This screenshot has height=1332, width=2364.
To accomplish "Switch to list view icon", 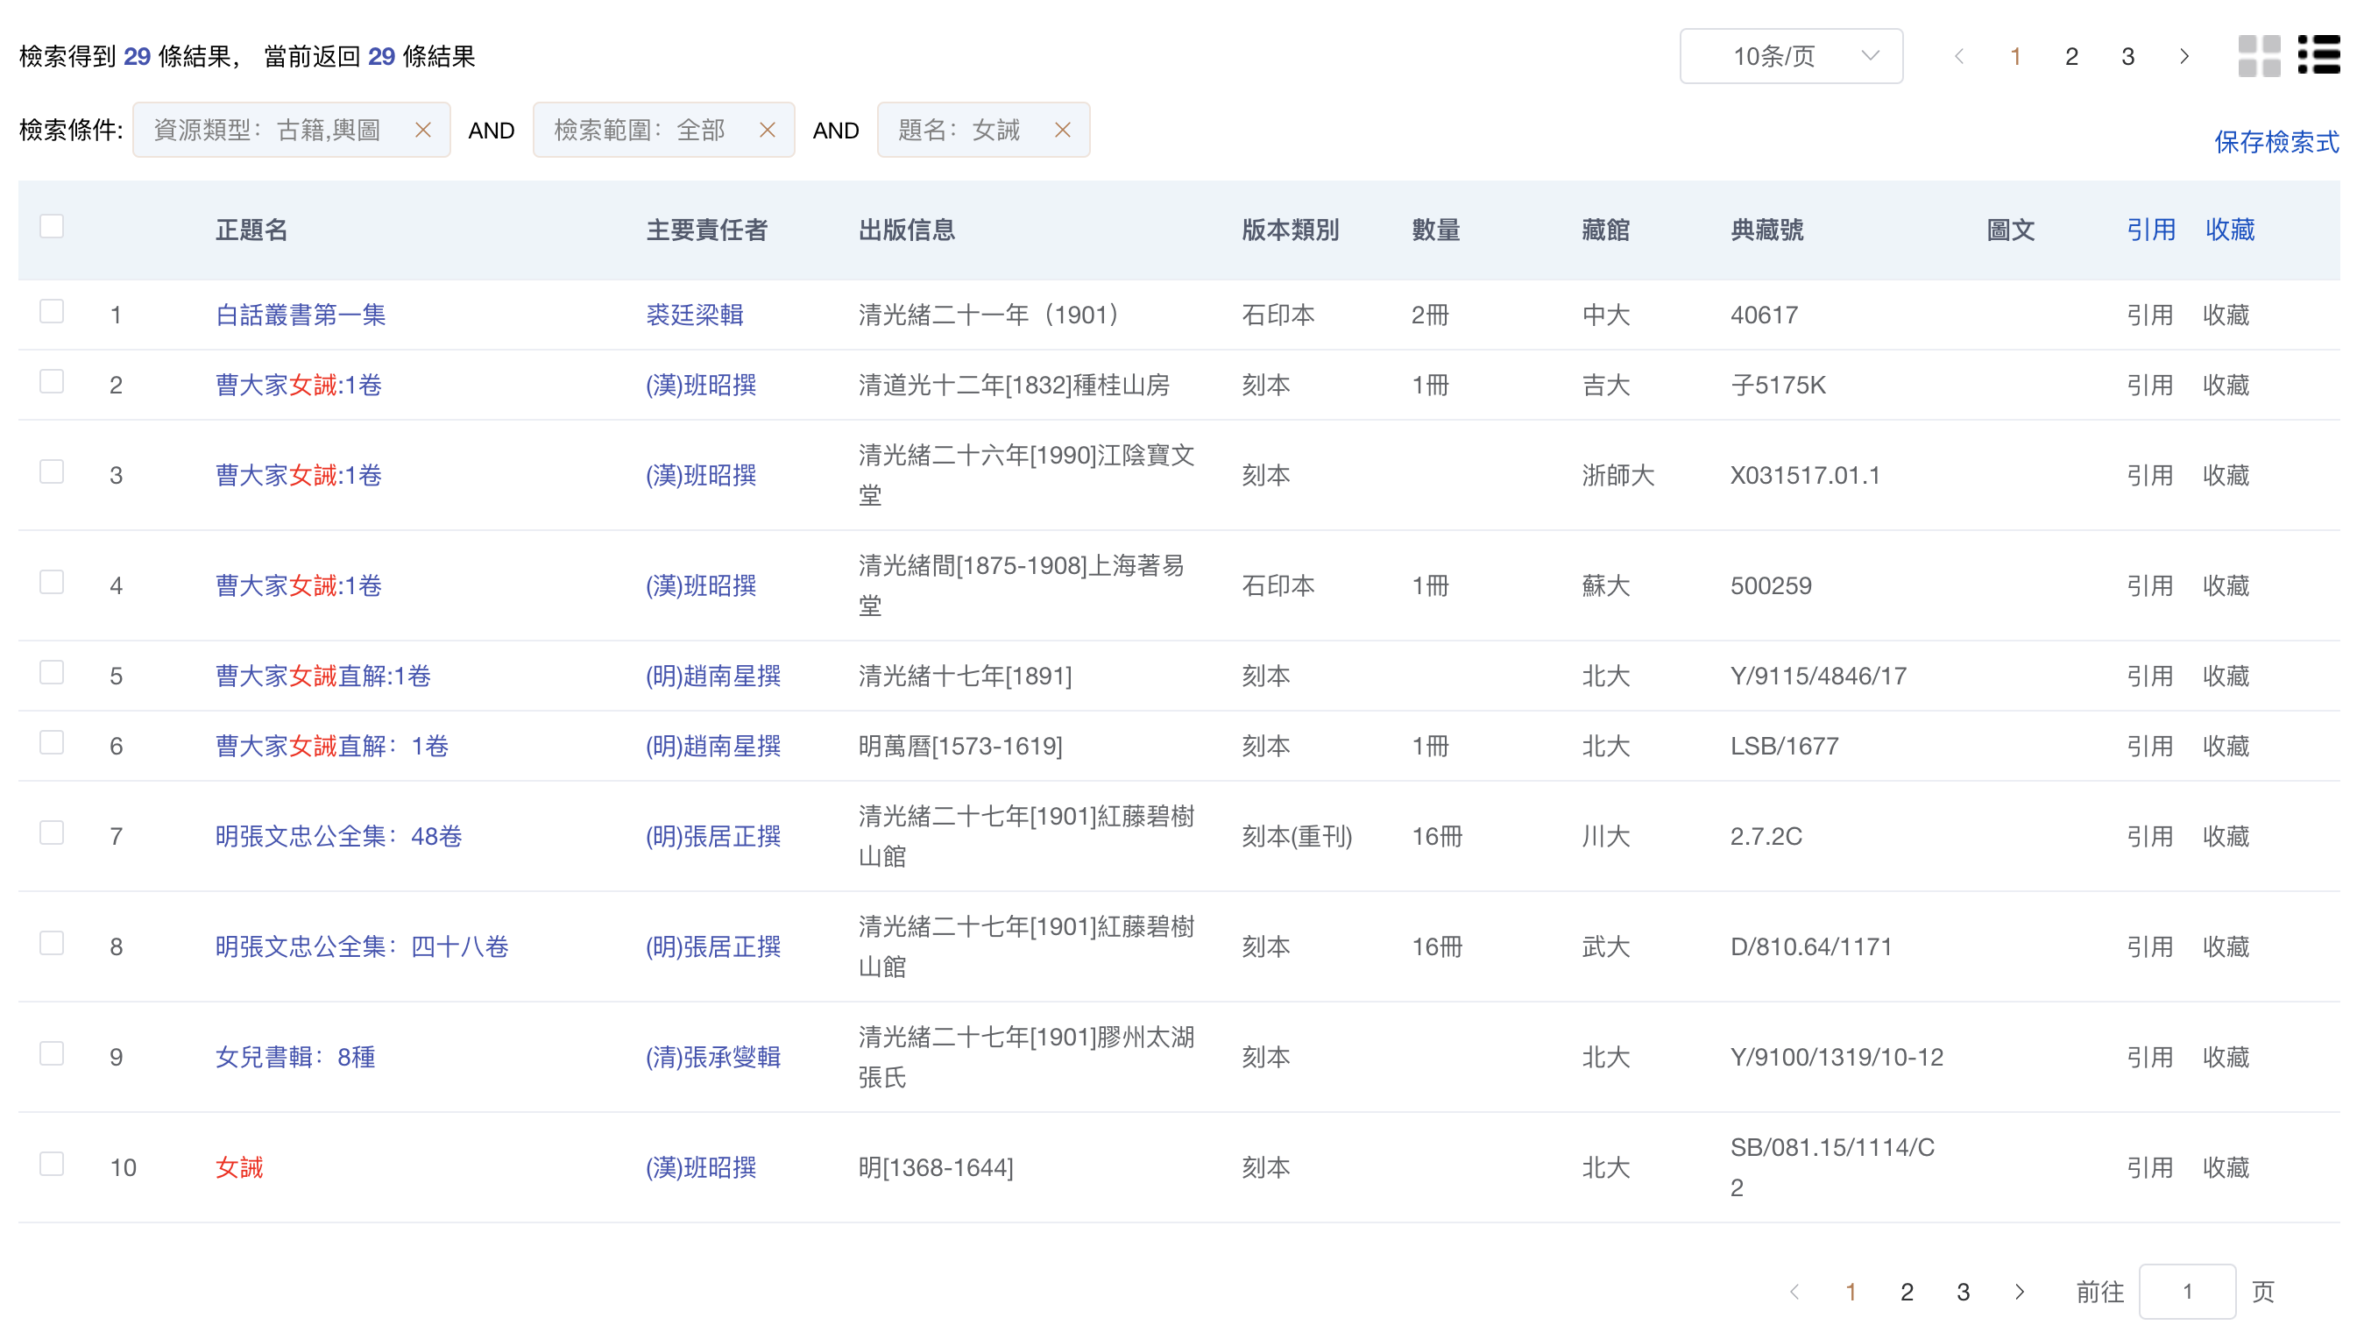I will [2318, 55].
